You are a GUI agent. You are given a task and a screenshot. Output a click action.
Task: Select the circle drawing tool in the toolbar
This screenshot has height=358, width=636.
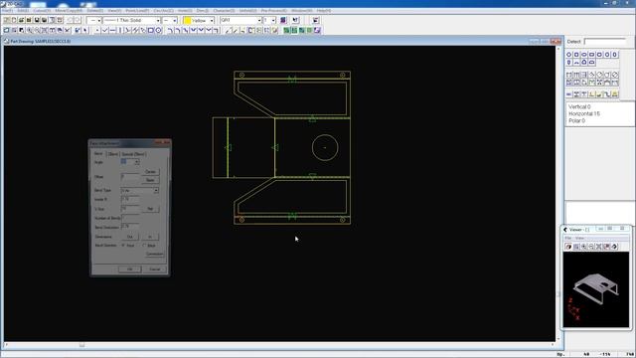159,31
